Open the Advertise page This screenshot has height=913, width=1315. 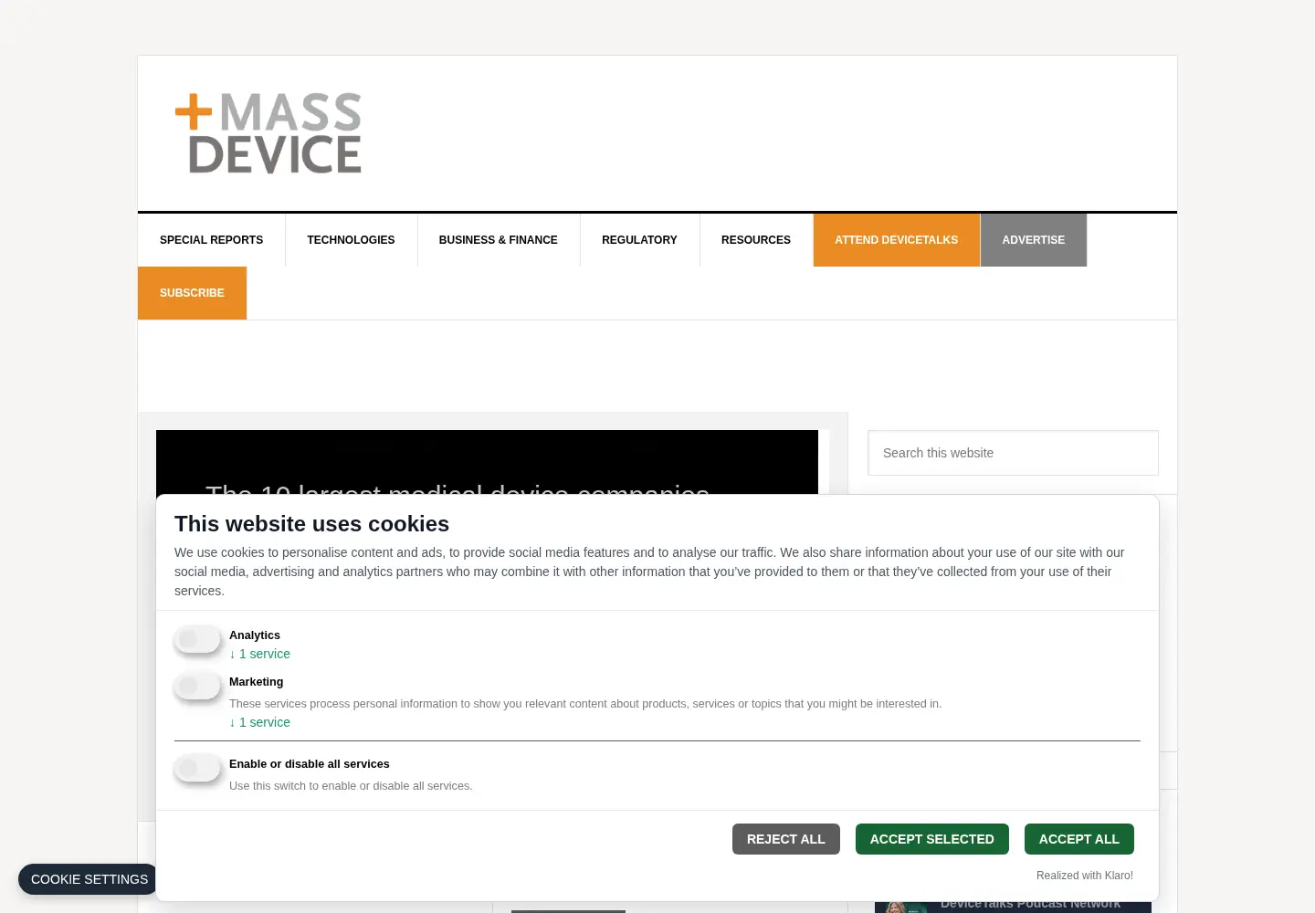tap(1034, 240)
